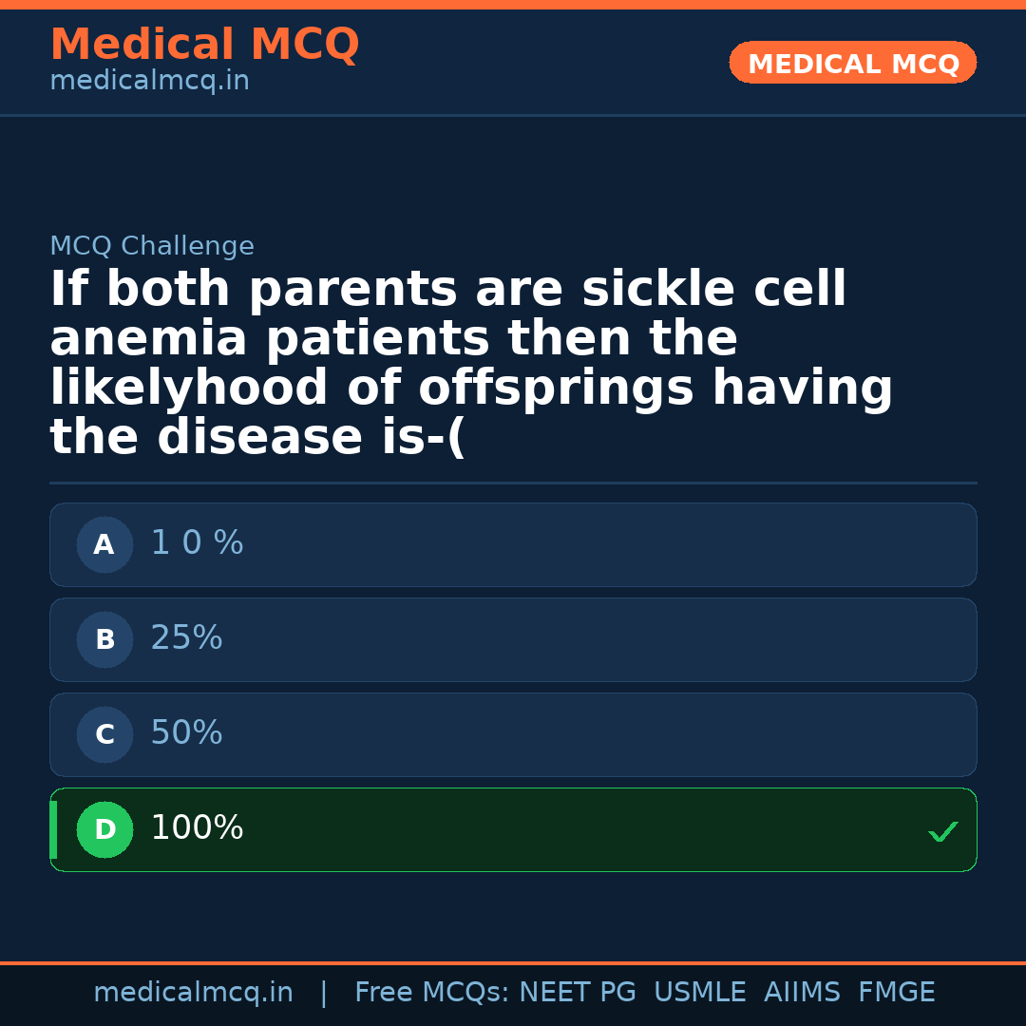Image resolution: width=1026 pixels, height=1026 pixels.
Task: Click AIIMS in the footer
Action: tap(802, 993)
